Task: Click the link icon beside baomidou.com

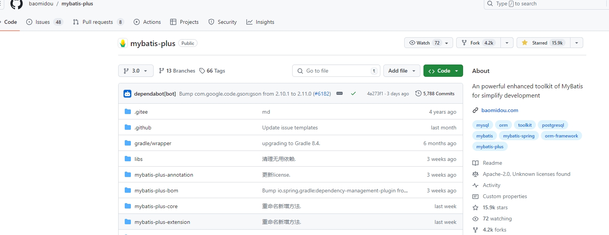Action: [x=475, y=111]
